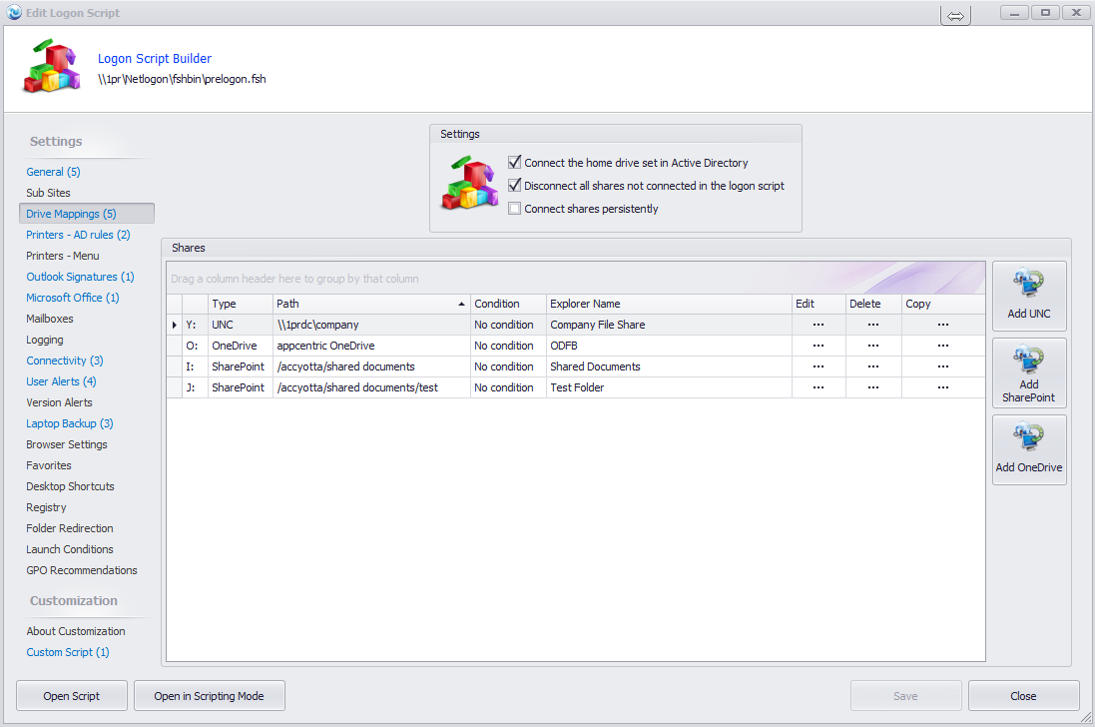The width and height of the screenshot is (1095, 727).
Task: Open the Custom Script link
Action: point(68,652)
